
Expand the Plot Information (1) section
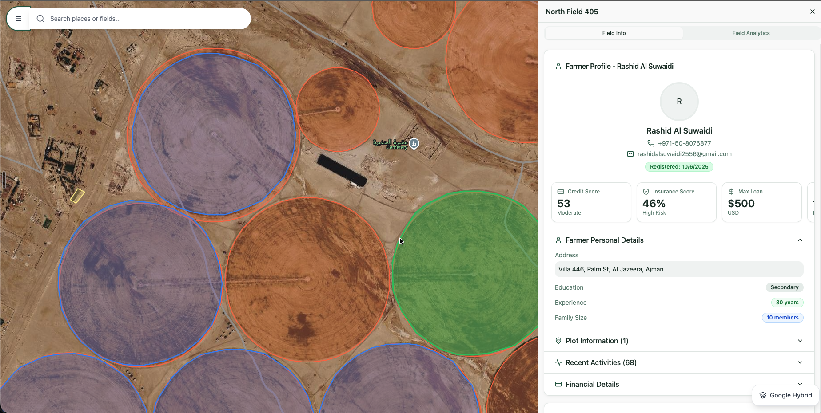click(x=679, y=341)
